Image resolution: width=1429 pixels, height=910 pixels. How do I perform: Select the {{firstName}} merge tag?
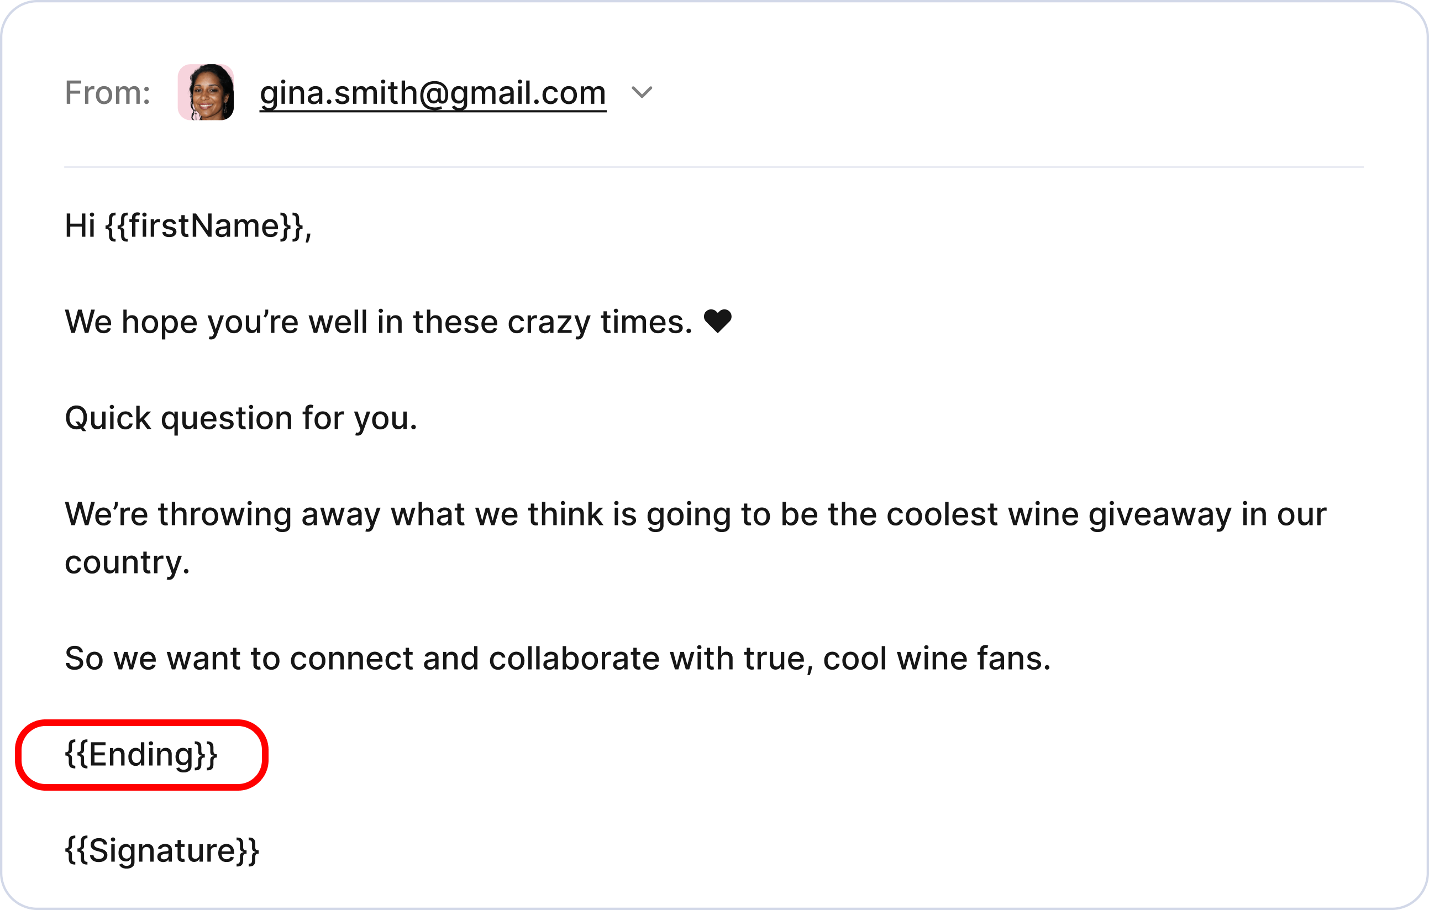206,226
